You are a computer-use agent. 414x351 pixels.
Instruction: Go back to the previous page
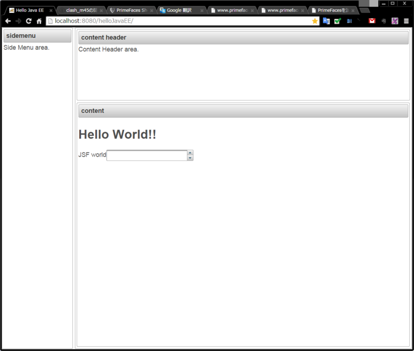click(8, 21)
